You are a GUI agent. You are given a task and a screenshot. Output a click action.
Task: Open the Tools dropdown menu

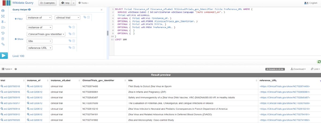pos(83,3)
